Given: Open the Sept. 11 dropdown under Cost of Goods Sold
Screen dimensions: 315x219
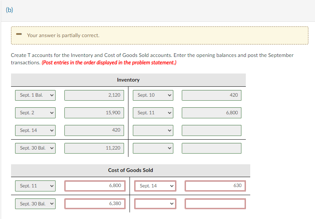Looking at the screenshot, I should [x=35, y=186].
